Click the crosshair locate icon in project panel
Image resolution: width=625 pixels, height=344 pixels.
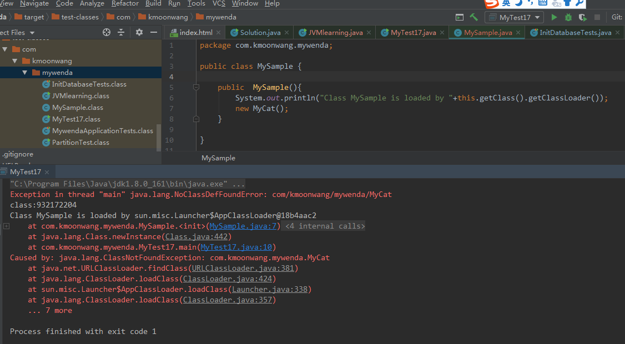(107, 32)
